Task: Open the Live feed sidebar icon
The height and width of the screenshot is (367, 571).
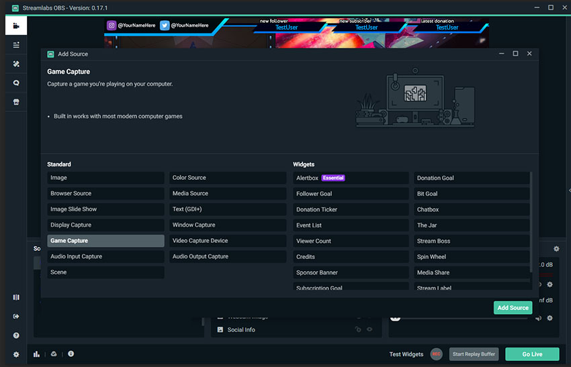Action: pos(16,45)
